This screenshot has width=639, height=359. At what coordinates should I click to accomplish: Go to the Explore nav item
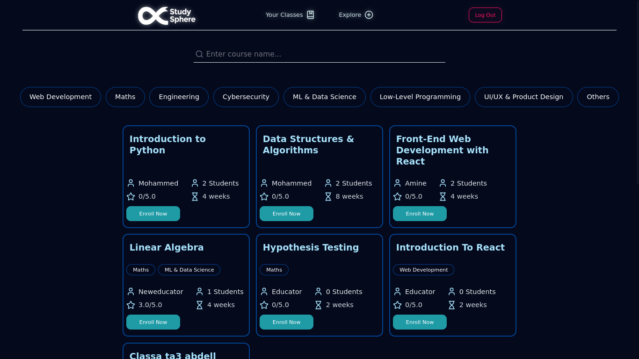[350, 15]
